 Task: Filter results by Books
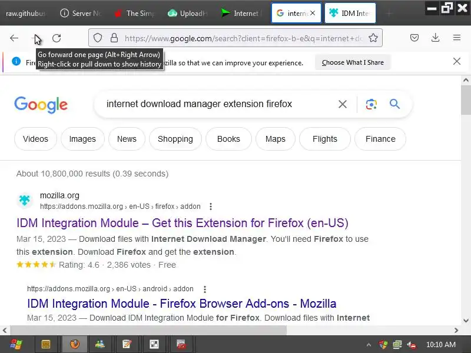coord(228,139)
